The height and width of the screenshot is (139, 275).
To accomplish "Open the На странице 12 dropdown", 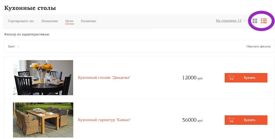I will point(228,21).
